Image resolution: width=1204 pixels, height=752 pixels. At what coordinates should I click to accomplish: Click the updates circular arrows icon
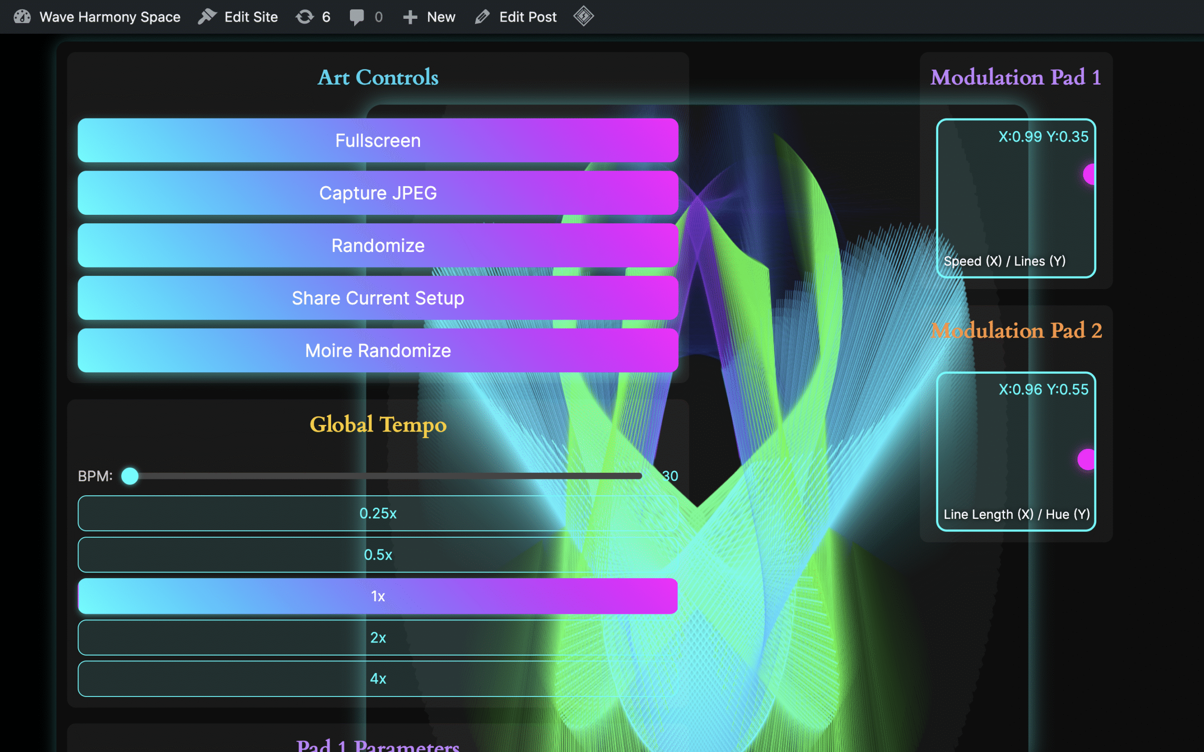point(304,17)
